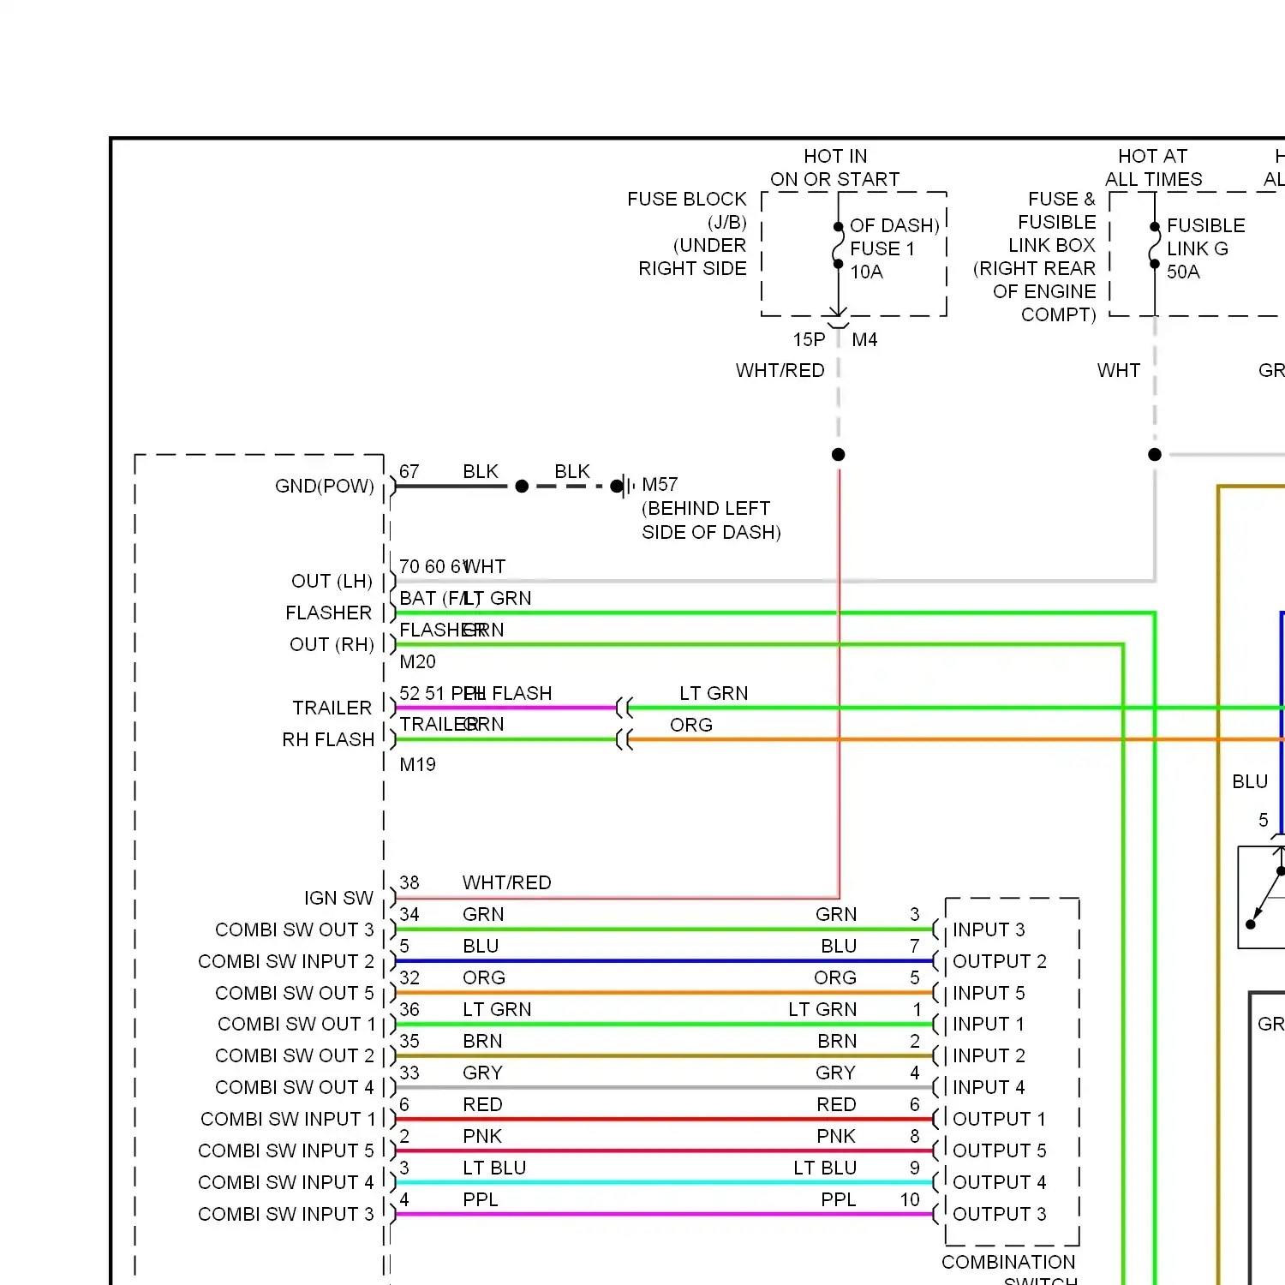Click the WHT label below fusible link
The width and height of the screenshot is (1285, 1285).
(x=1119, y=371)
